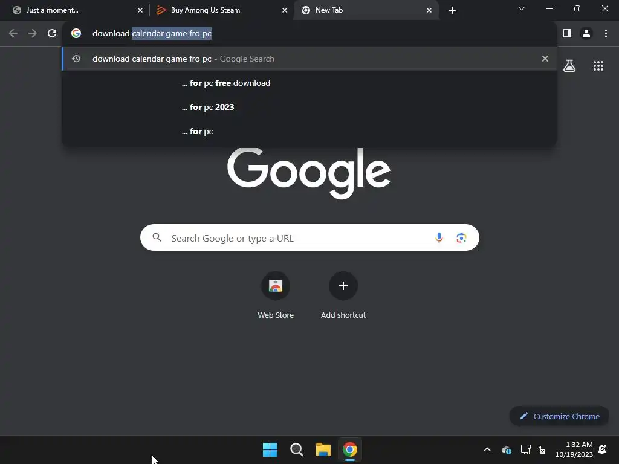
Task: Click into the address bar text
Action: [152, 34]
